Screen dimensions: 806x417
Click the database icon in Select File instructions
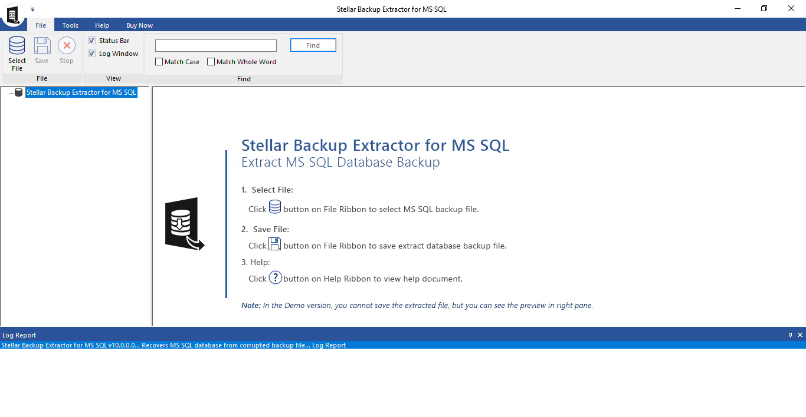point(275,207)
